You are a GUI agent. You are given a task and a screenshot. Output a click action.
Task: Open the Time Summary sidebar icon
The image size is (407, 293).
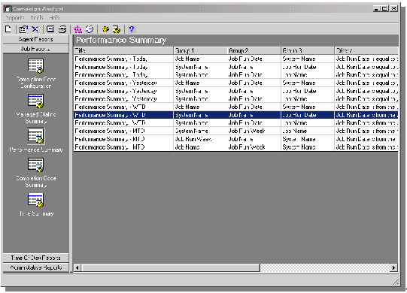[x=36, y=200]
